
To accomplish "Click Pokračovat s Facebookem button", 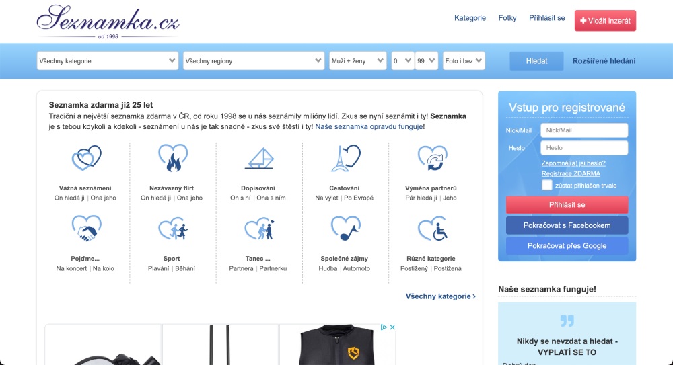I will coord(567,225).
